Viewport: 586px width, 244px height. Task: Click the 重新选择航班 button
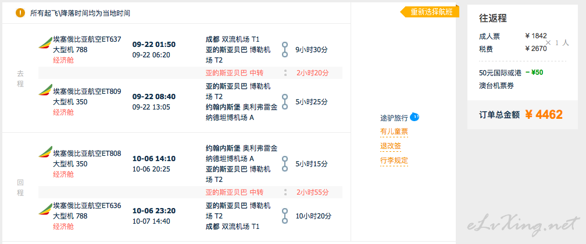click(430, 12)
